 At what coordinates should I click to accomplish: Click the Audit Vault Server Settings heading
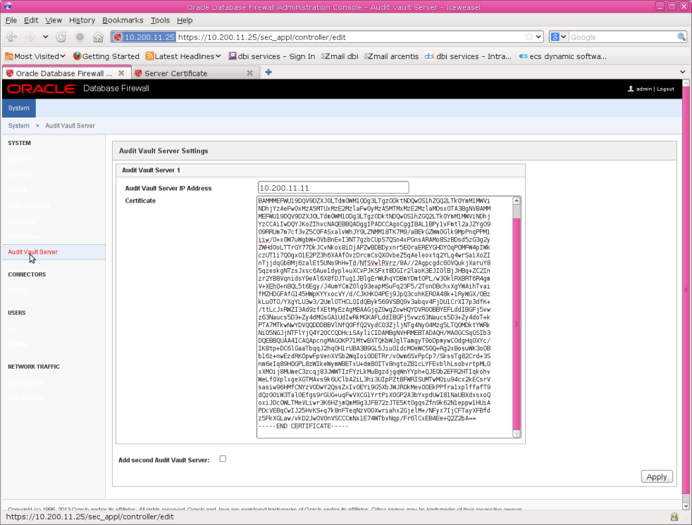pyautogui.click(x=163, y=151)
